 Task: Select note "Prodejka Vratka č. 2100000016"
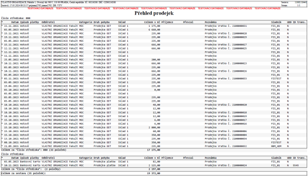(x=226, y=123)
